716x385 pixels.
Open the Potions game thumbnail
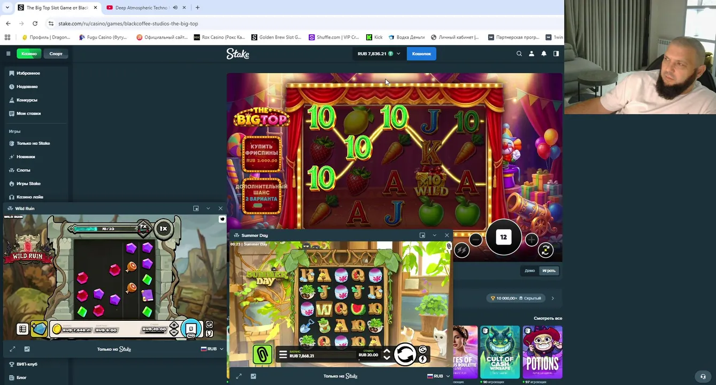542,352
